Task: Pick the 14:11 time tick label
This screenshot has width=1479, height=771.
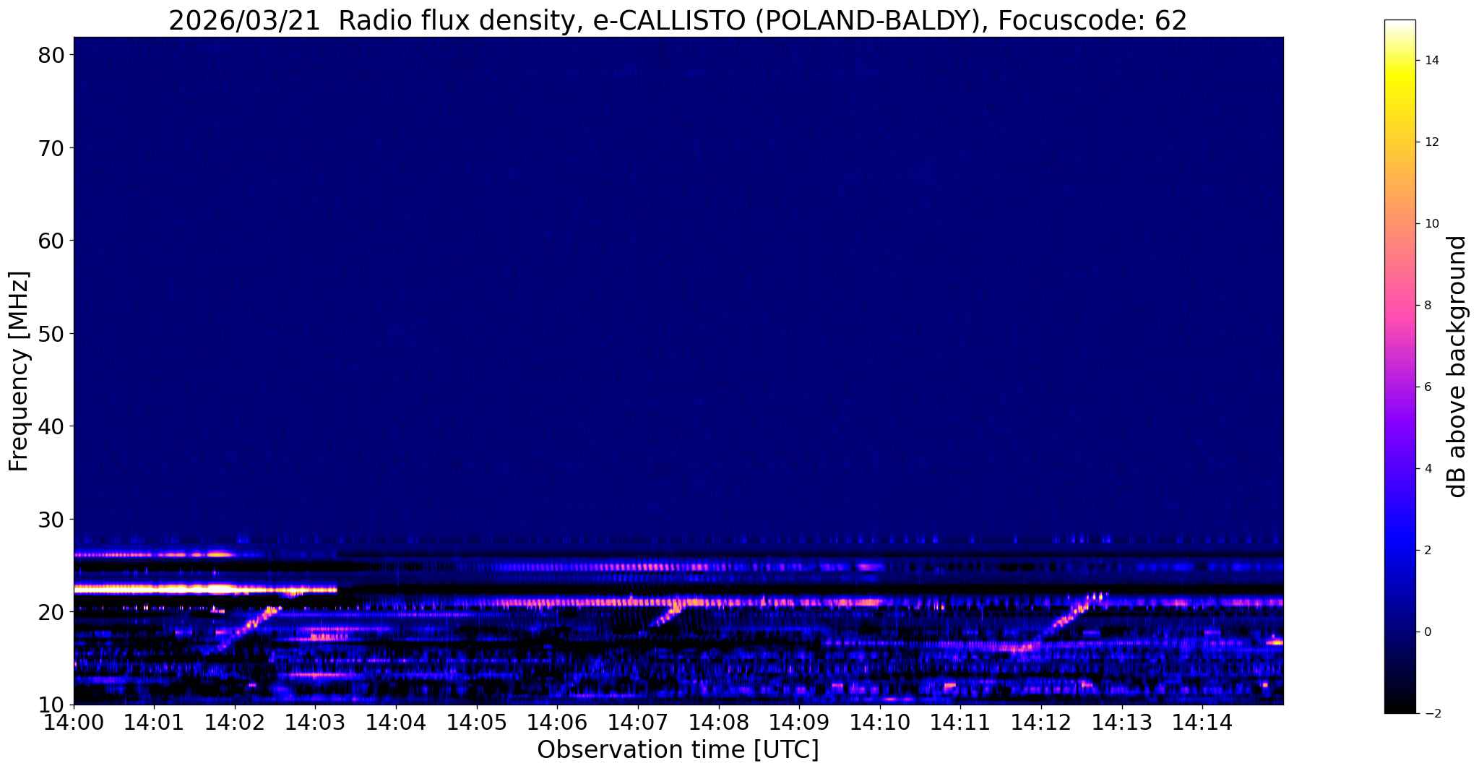Action: (960, 721)
